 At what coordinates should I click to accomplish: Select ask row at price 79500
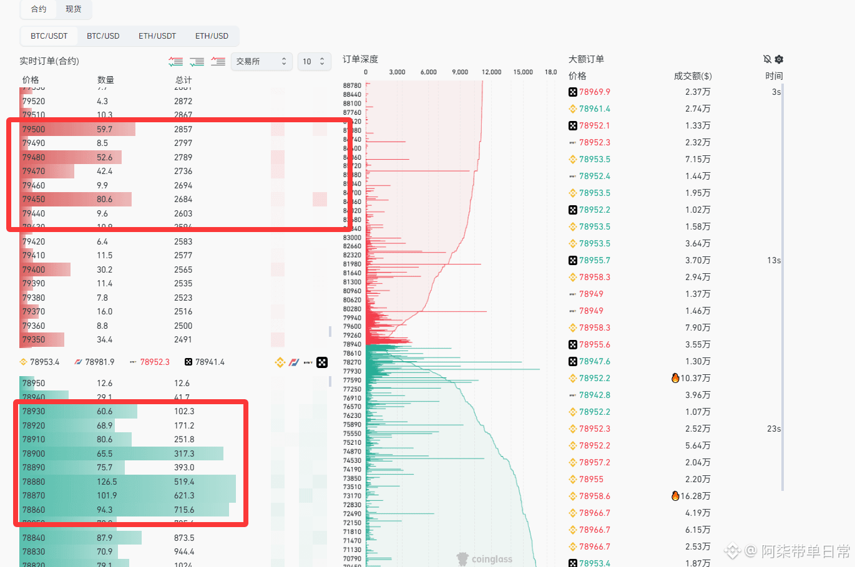point(173,129)
